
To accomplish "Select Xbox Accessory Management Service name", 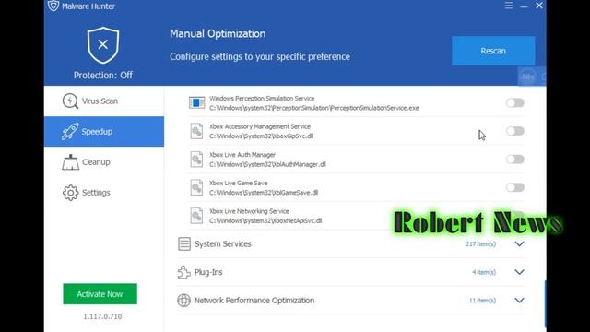I will (260, 126).
